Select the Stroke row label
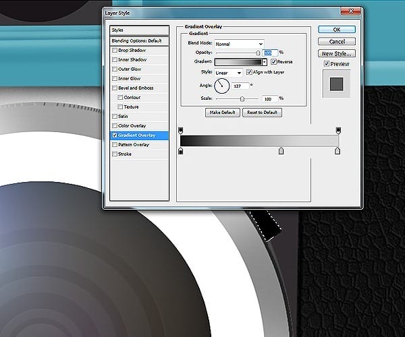The width and height of the screenshot is (405, 337). click(x=125, y=154)
